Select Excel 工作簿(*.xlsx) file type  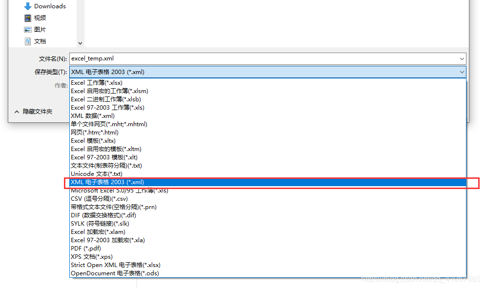[268, 83]
